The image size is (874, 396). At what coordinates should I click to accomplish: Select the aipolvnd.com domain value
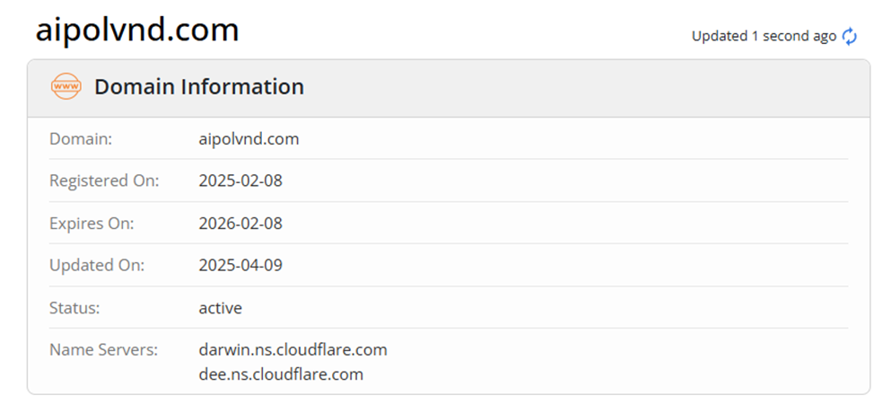[x=249, y=139]
